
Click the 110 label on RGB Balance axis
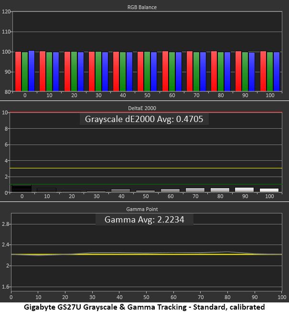6,32
